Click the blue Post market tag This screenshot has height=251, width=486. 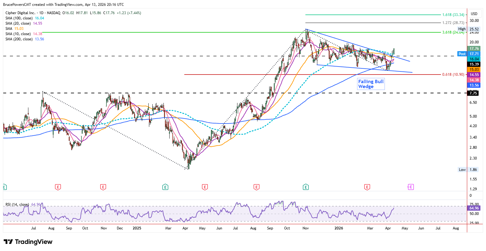pyautogui.click(x=462, y=54)
